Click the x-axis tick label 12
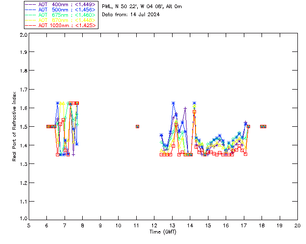306x244 pixels. tap(154, 225)
